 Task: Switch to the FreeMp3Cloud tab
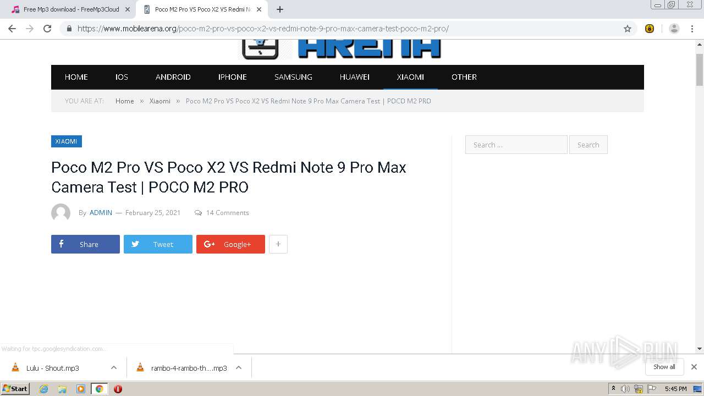coord(70,9)
